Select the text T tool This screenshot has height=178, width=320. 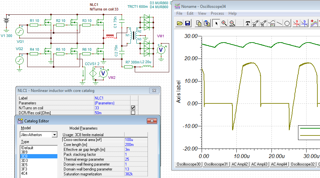(x=248, y=23)
